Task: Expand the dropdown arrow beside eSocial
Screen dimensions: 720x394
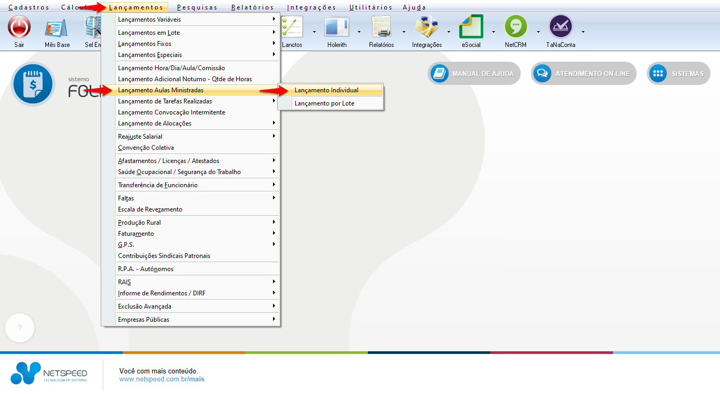Action: pos(493,32)
